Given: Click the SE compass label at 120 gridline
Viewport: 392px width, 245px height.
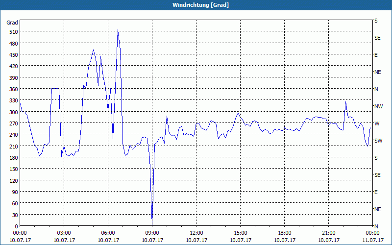Looking at the screenshot, I should tap(377, 175).
